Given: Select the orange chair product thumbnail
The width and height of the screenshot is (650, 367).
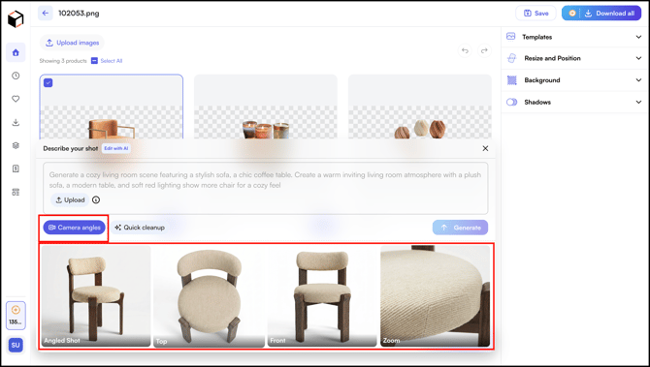Looking at the screenshot, I should pyautogui.click(x=112, y=107).
